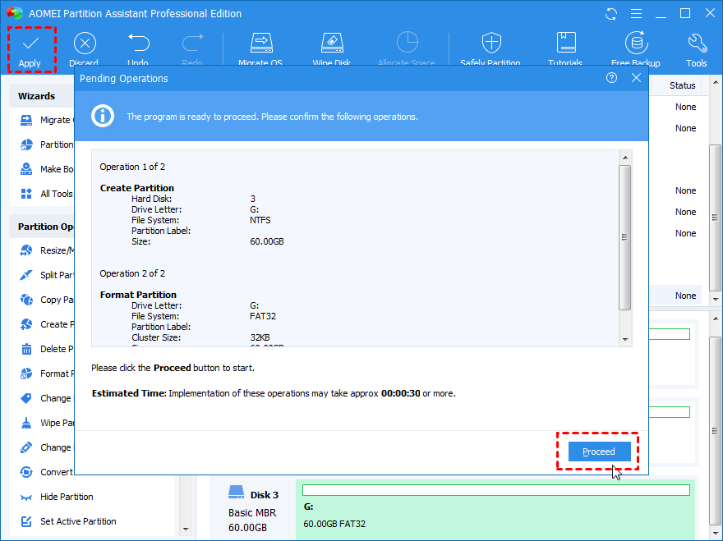
Task: Select Partition wizard in sidebar
Action: [47, 144]
